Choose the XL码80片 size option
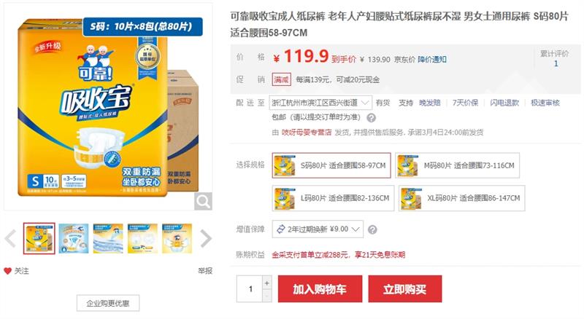584x319 pixels. coord(462,198)
